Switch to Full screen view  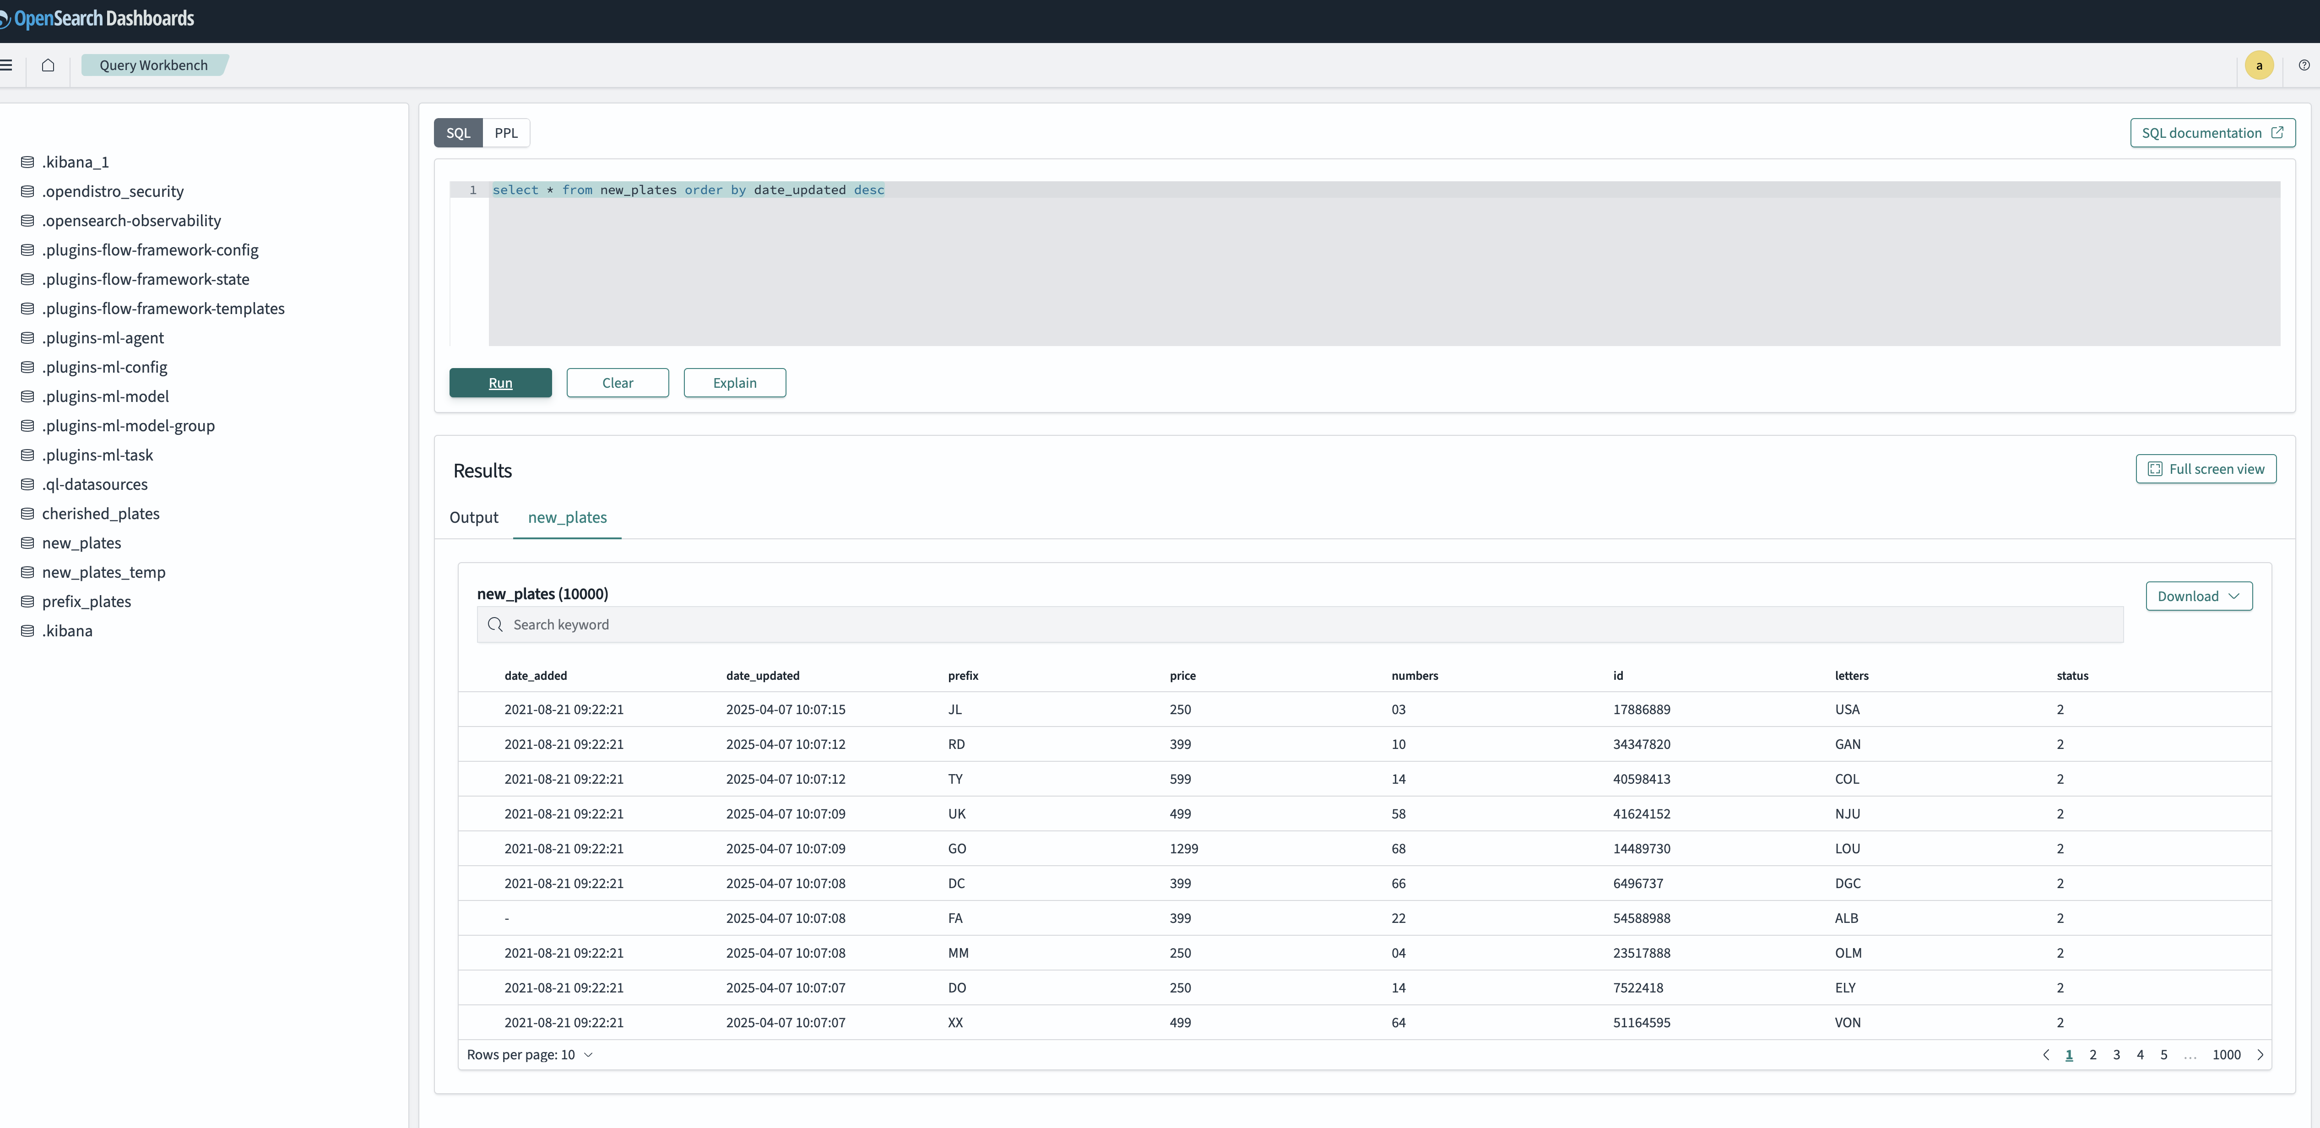pyautogui.click(x=2206, y=469)
